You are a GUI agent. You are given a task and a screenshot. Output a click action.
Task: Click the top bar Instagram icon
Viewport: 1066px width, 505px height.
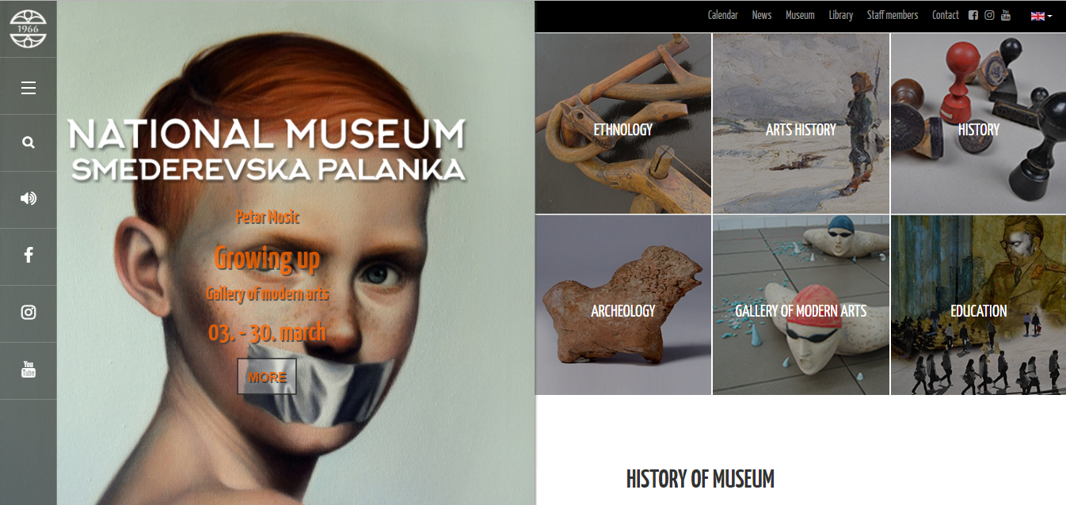[x=989, y=15]
